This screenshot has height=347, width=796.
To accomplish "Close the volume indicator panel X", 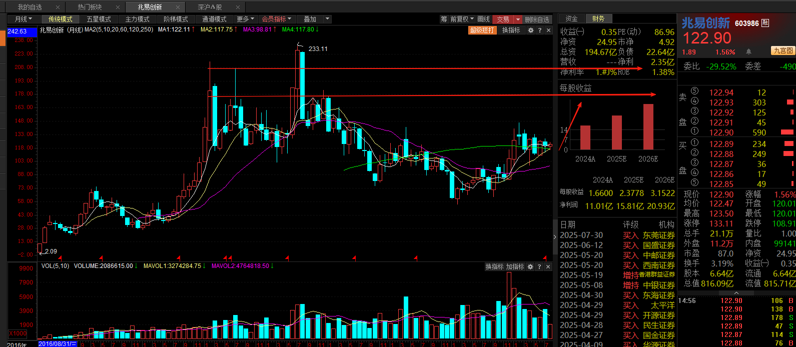I will click(x=548, y=267).
